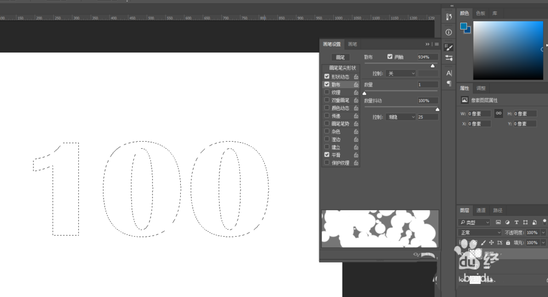Click the foreground color swatch

point(464,26)
